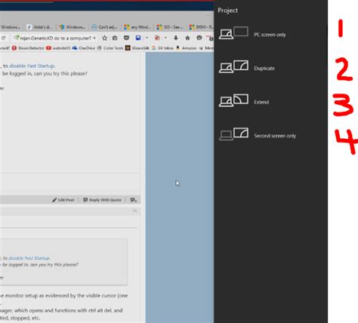Open the WeaveSilk bookmark
Viewport: 358px width, 323px height.
(137, 48)
